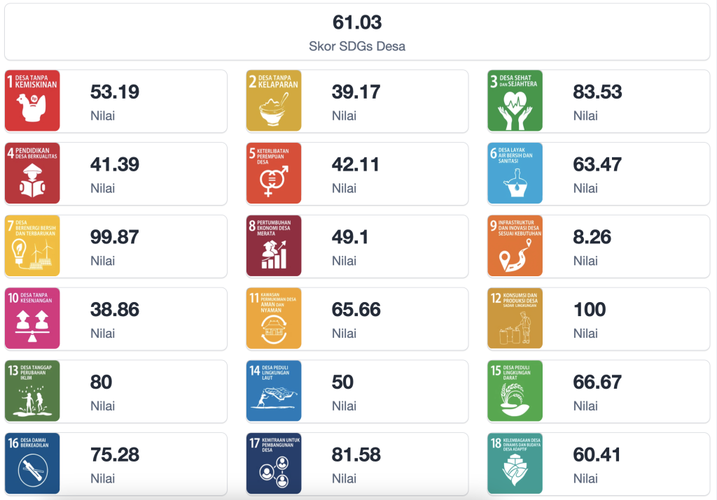Click Desa Tanggap Perubahan Iklim icon
717x500 pixels.
pyautogui.click(x=32, y=391)
